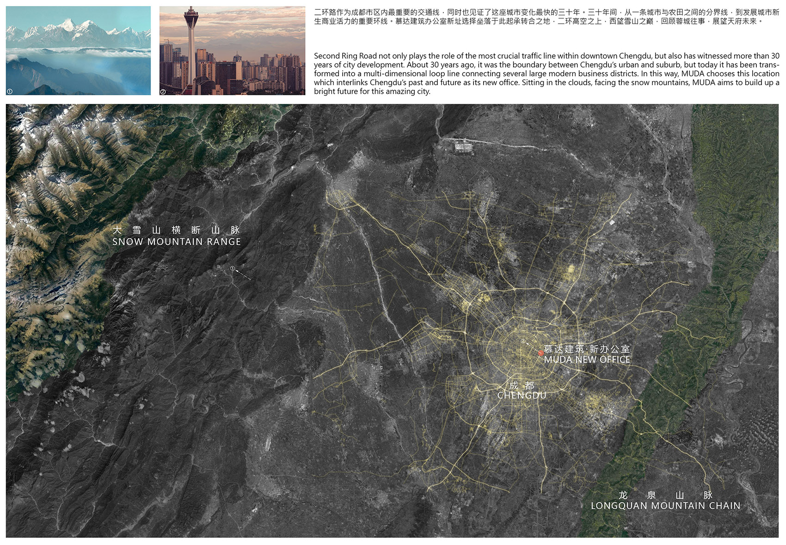Image resolution: width=786 pixels, height=545 pixels.
Task: Click the red MUDA office location marker
Action: point(540,353)
